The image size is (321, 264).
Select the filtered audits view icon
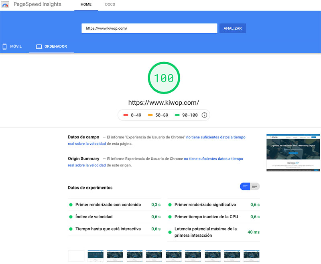pyautogui.click(x=246, y=186)
